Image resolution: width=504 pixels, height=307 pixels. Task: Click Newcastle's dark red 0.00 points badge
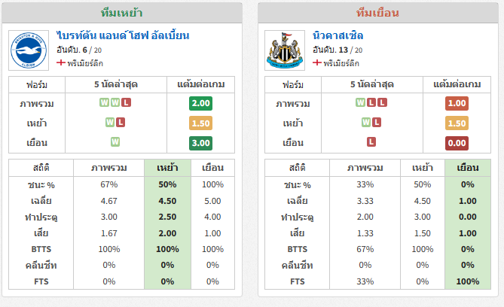pyautogui.click(x=457, y=143)
